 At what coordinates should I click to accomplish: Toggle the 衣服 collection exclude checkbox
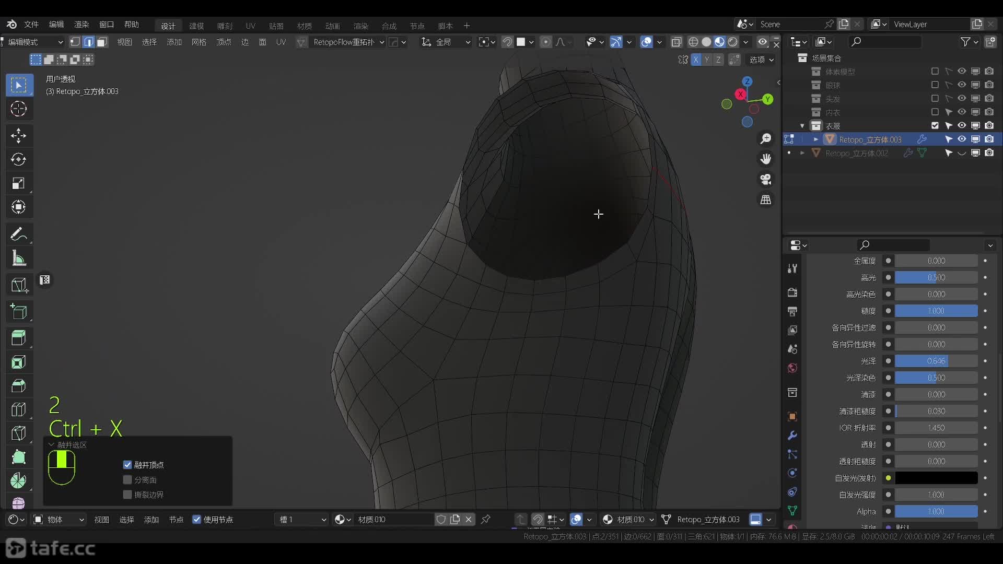click(935, 125)
